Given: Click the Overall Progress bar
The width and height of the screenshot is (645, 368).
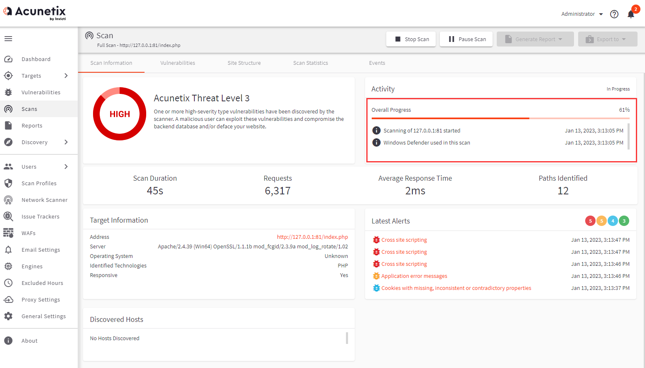Looking at the screenshot, I should 500,118.
